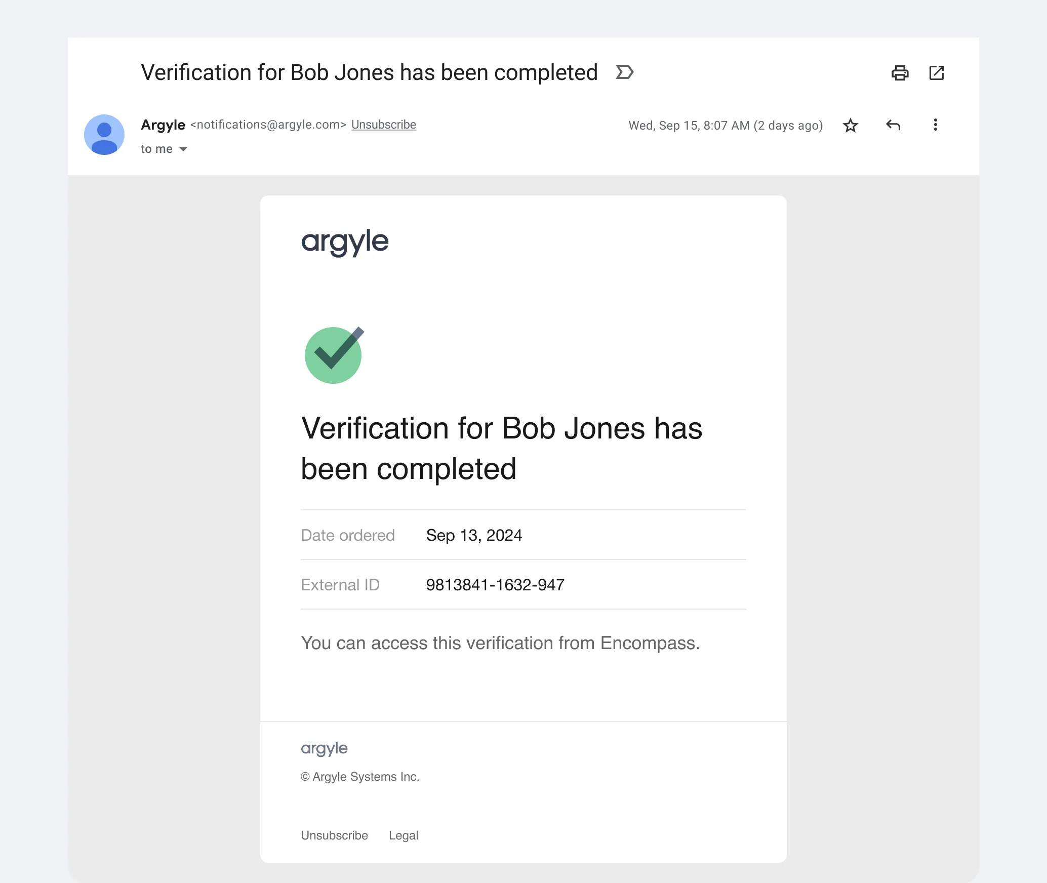Image resolution: width=1047 pixels, height=883 pixels.
Task: Click the importance marker beside the subject
Action: (624, 72)
